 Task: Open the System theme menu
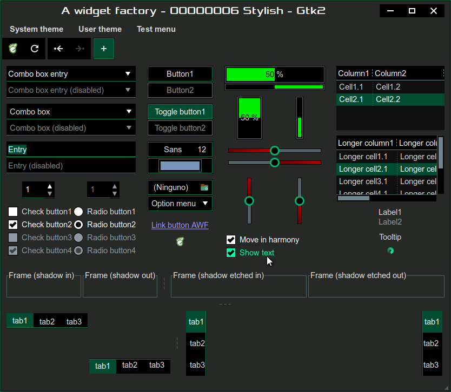point(37,29)
